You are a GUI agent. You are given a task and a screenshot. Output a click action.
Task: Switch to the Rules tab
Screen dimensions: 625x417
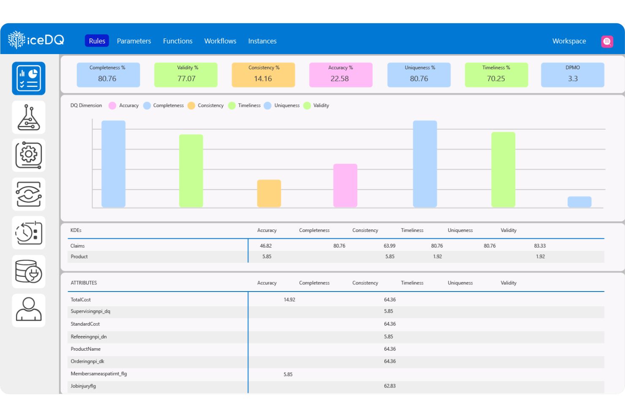point(97,41)
